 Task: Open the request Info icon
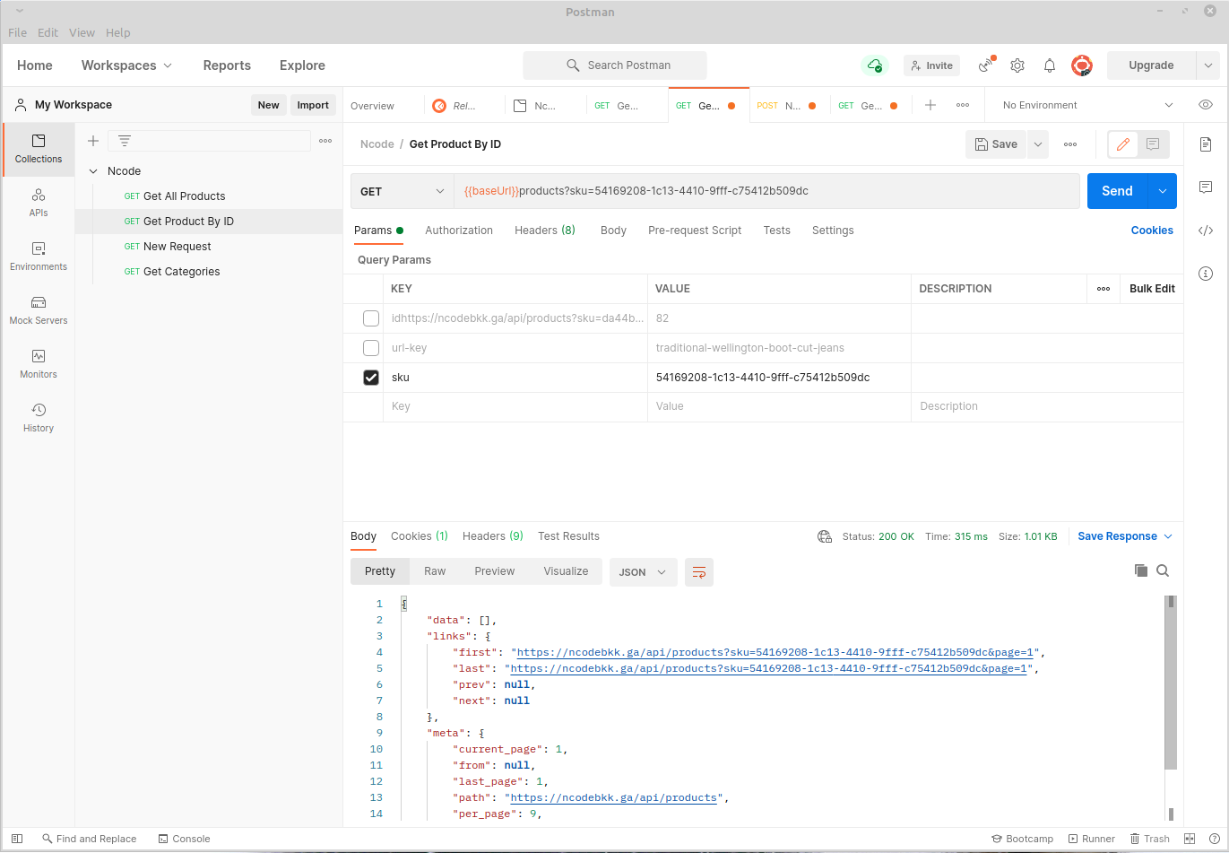point(1206,274)
